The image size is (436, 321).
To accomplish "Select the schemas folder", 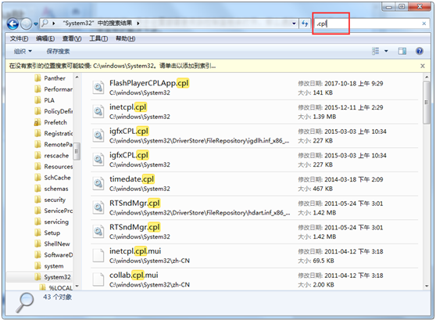I will [56, 189].
